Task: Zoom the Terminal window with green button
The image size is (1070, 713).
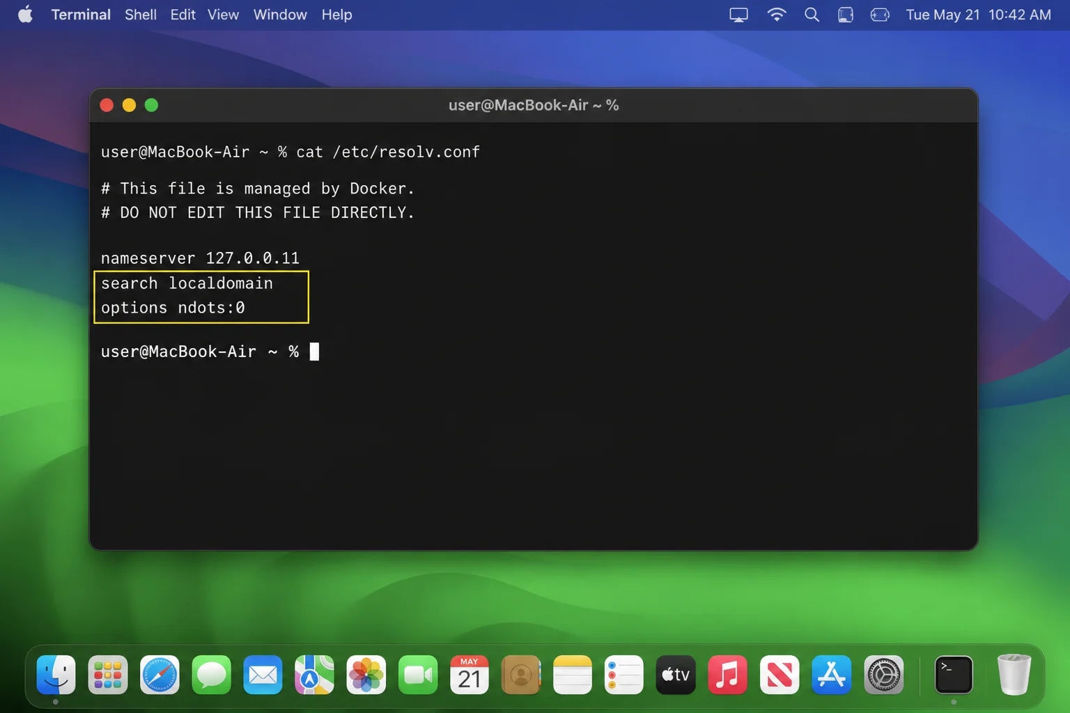Action: (151, 105)
